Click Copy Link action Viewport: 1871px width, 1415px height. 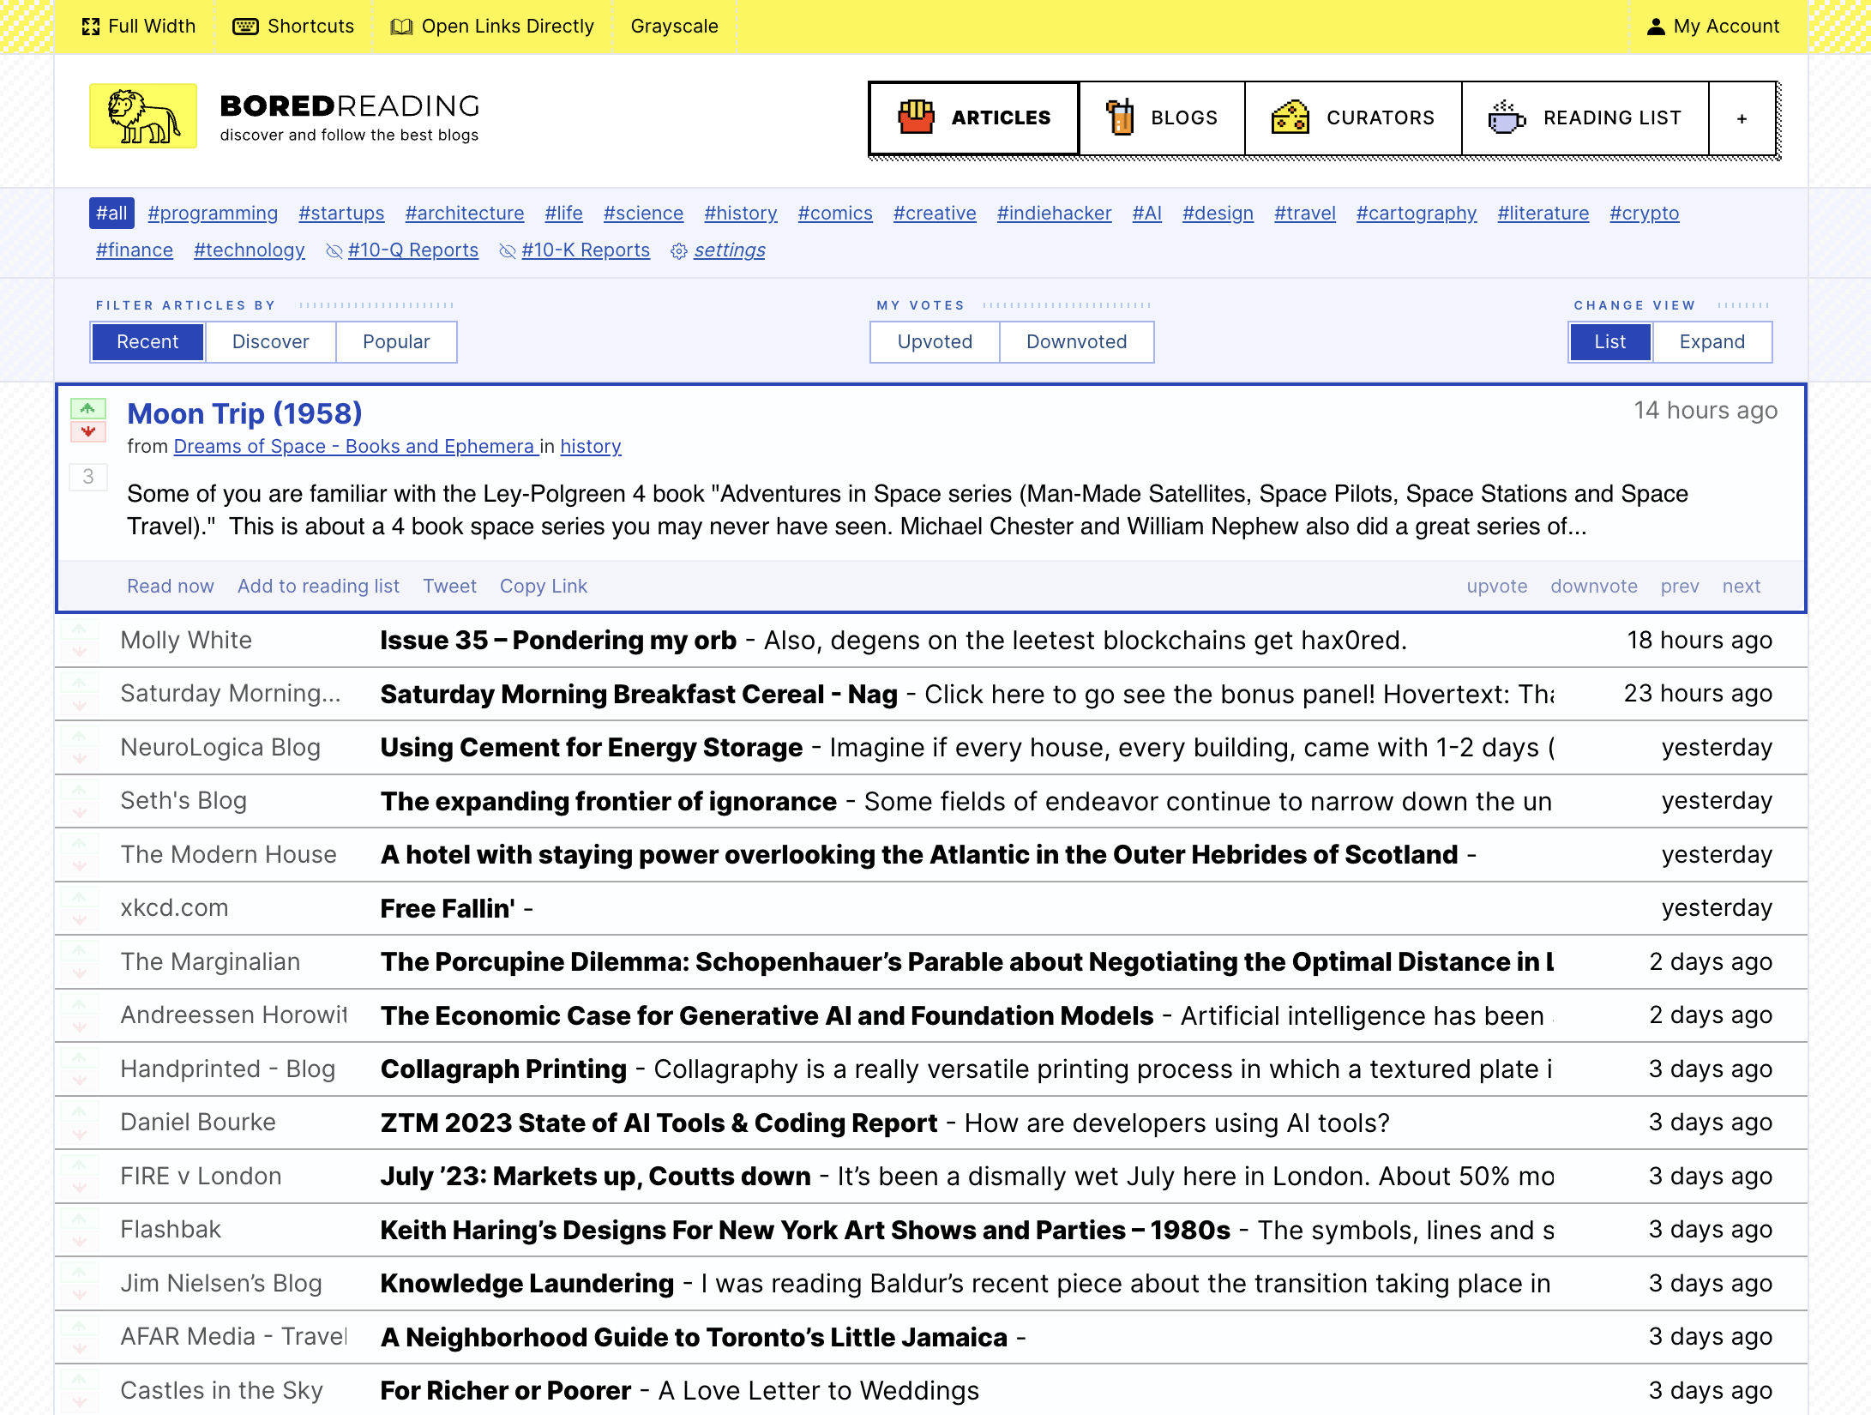(x=544, y=587)
